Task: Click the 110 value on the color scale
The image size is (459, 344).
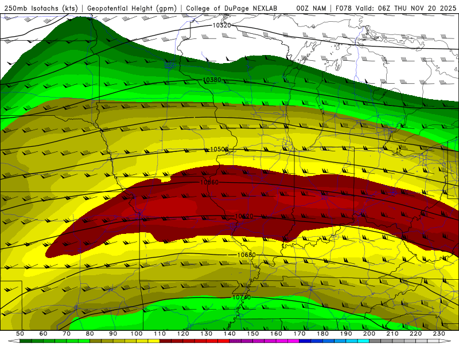Action: [160, 334]
